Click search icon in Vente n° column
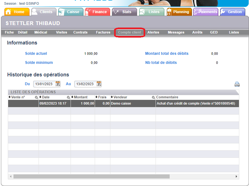 36,97
